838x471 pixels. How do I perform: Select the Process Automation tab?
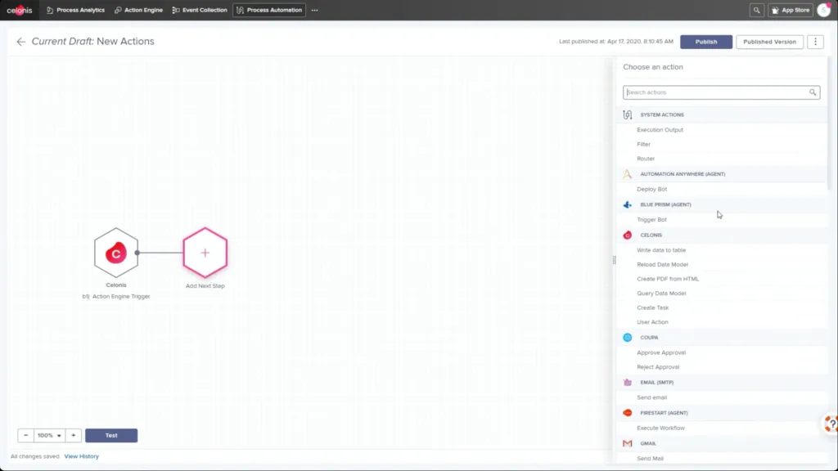point(269,10)
